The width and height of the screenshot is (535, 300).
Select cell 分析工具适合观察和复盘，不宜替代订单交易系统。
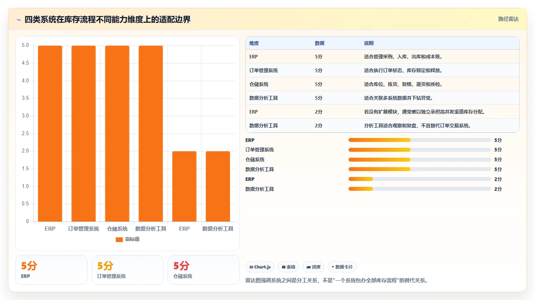pyautogui.click(x=418, y=126)
